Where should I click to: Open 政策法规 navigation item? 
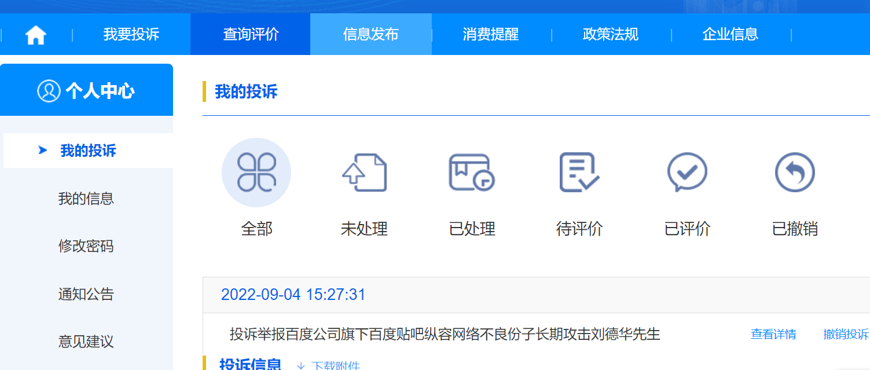[611, 34]
